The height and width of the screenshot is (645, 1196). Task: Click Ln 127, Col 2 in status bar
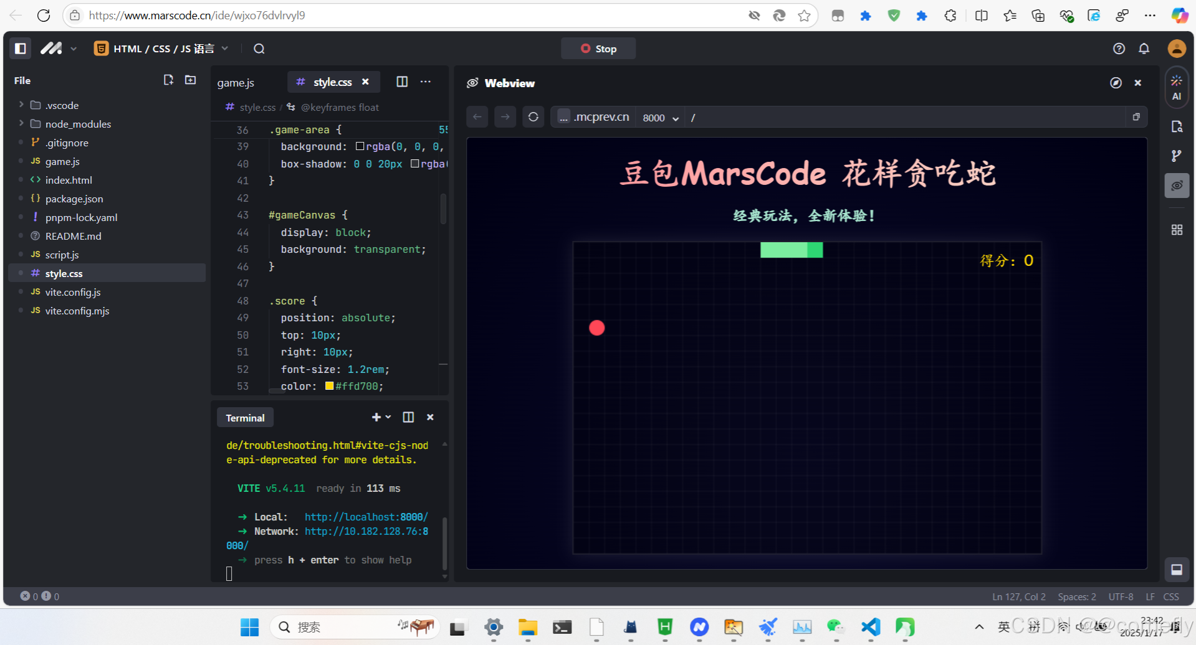(x=1018, y=596)
